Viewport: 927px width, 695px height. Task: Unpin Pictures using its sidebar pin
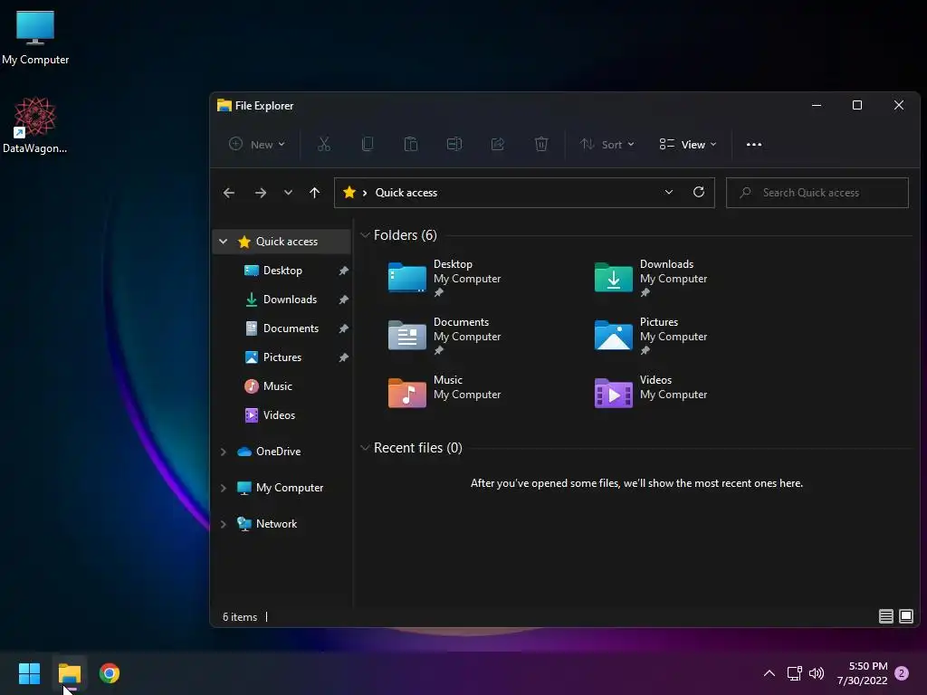343,357
